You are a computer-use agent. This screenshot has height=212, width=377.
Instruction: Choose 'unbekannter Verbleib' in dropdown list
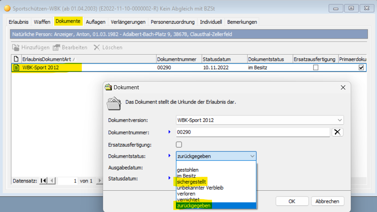[200, 188]
